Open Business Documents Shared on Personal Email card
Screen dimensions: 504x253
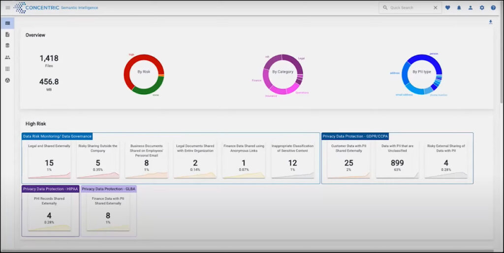[147, 160]
